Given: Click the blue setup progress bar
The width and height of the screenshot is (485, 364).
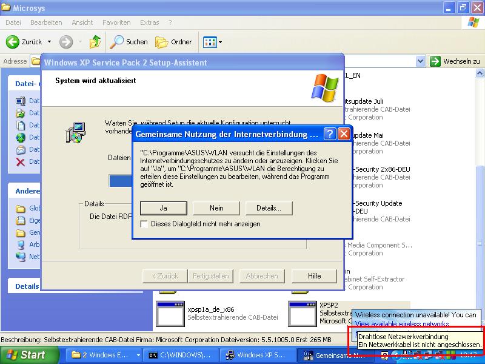Looking at the screenshot, I should (121, 181).
